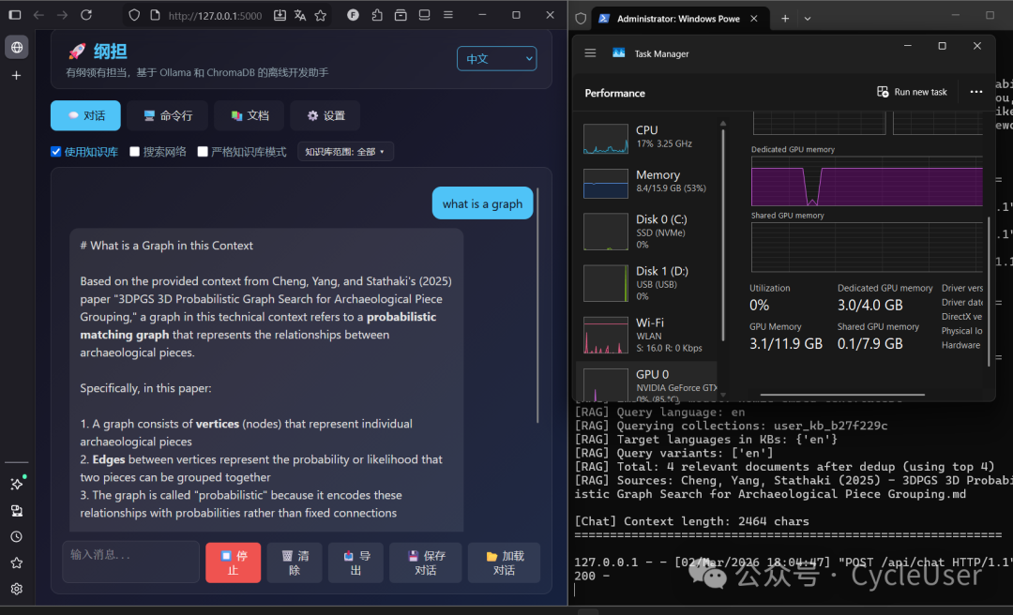Select the Administrator: Windows PowerShell tab
The height and width of the screenshot is (615, 1013).
pos(678,18)
